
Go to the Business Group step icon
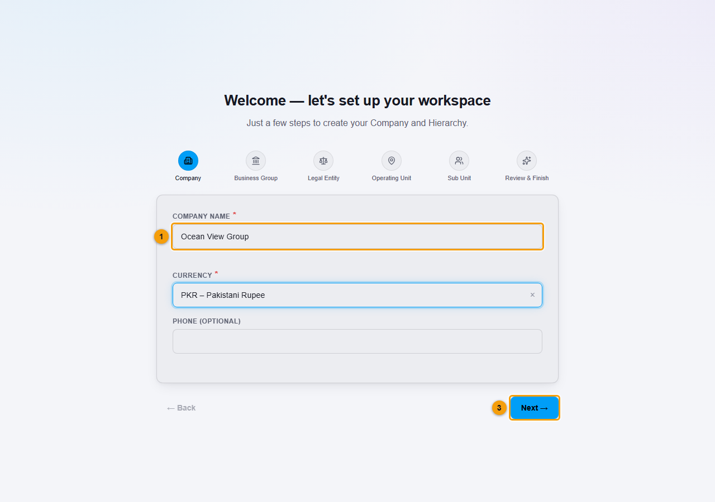pyautogui.click(x=256, y=161)
